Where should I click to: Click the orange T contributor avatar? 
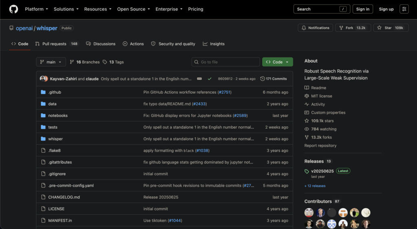pyautogui.click(x=343, y=213)
